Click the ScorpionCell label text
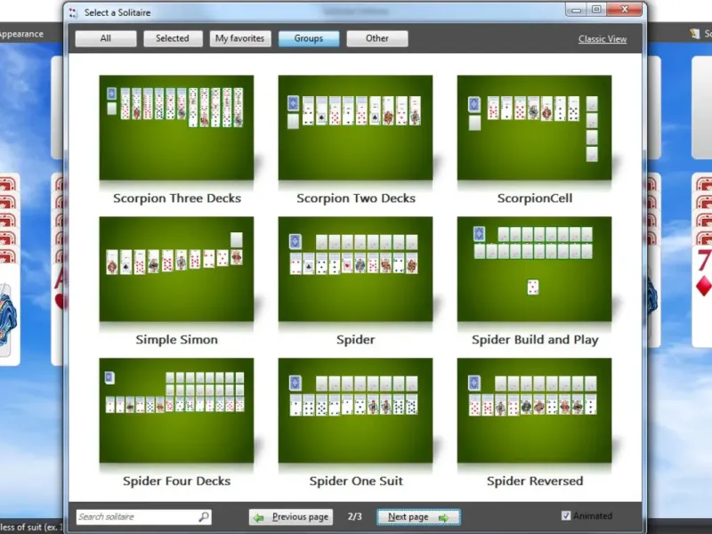The width and height of the screenshot is (712, 534). pos(535,198)
